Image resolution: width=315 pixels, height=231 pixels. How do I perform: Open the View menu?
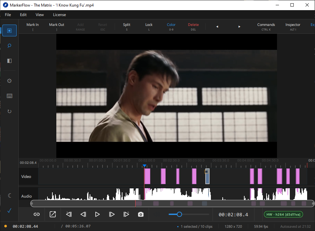[40, 15]
